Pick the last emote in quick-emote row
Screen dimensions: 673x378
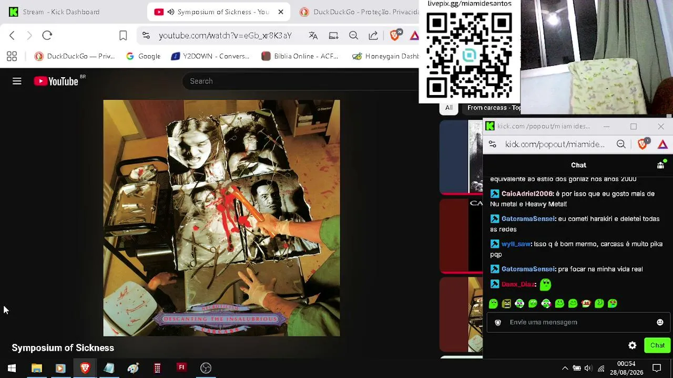click(613, 303)
